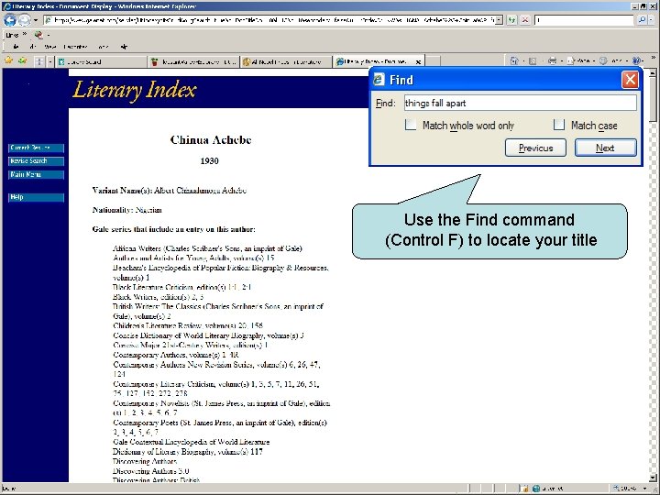Click the icon beside the Links bar
Viewport: 660px width, 495px height.
coord(38,35)
